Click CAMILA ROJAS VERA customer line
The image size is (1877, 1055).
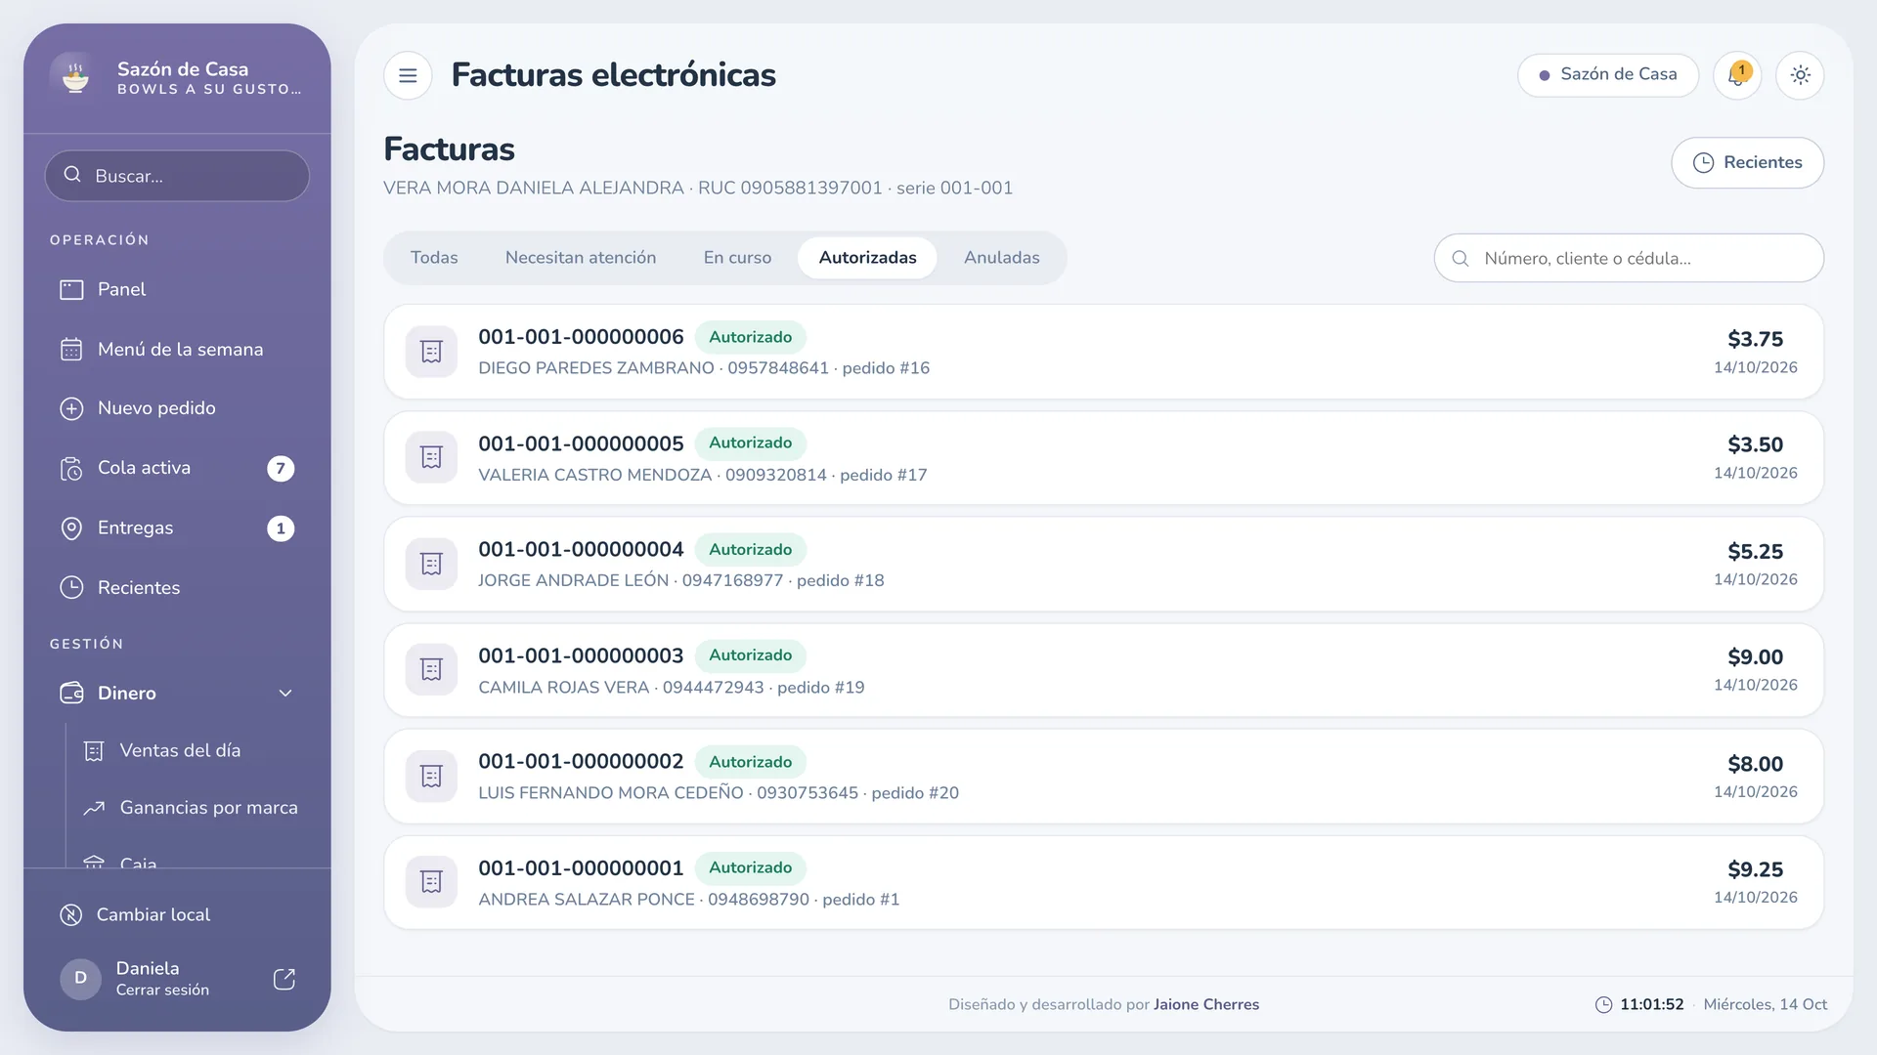pyautogui.click(x=671, y=688)
